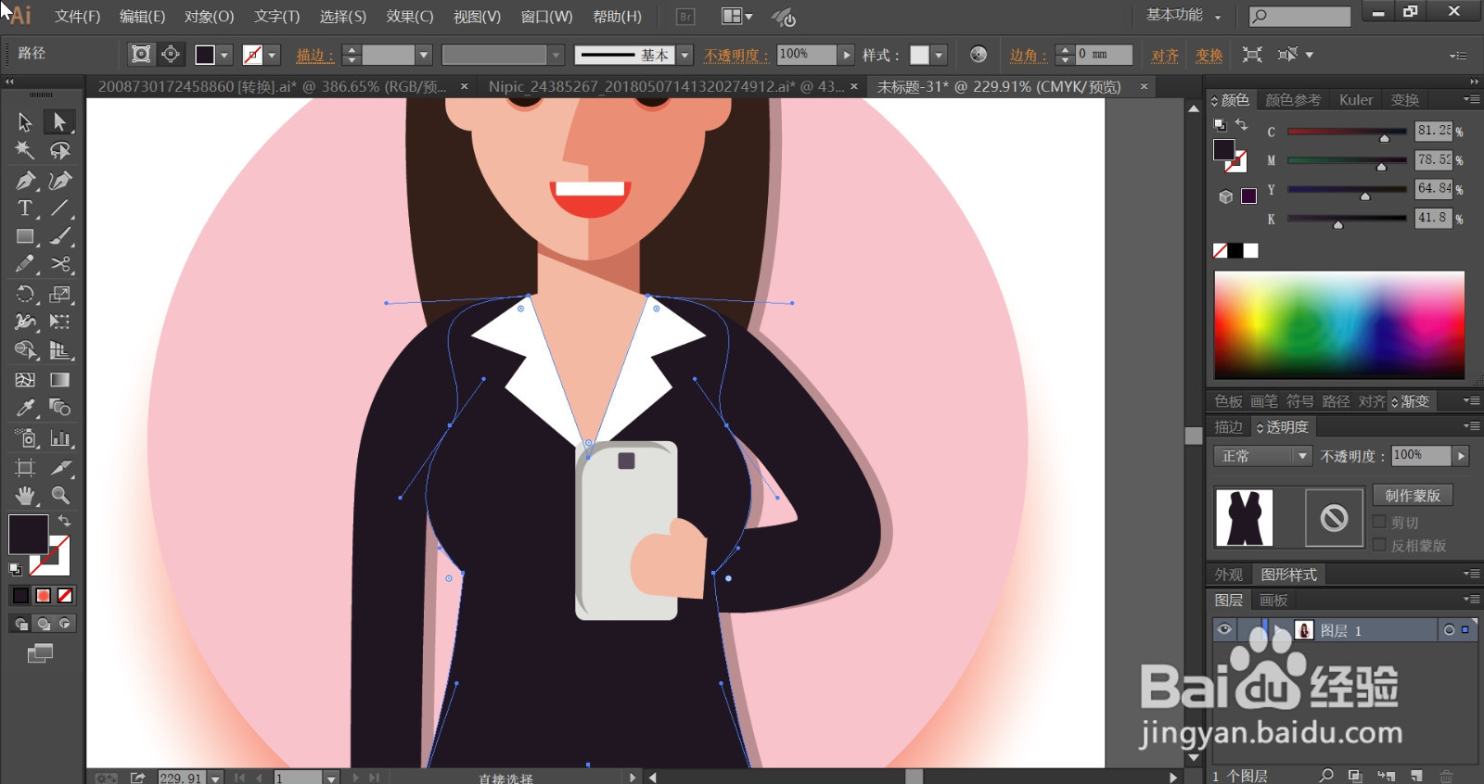Open the fill color dropdown in control bar
The height and width of the screenshot is (784, 1484).
[224, 56]
